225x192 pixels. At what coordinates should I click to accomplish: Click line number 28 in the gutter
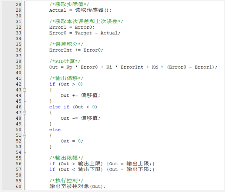click(18, 5)
